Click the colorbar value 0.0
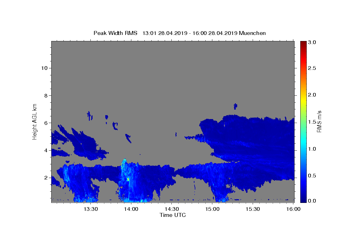Screen dimensions: 364x243 pyautogui.click(x=312, y=201)
